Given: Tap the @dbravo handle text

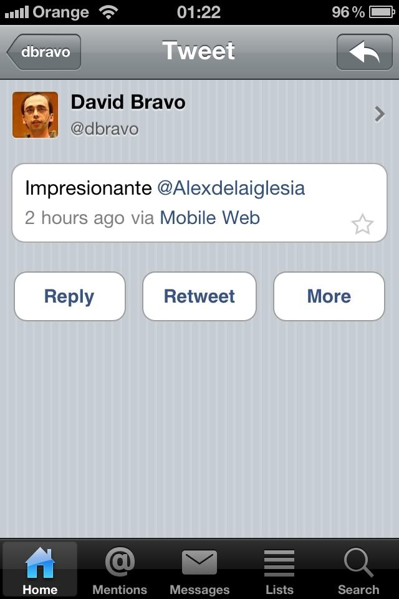Looking at the screenshot, I should tap(104, 129).
